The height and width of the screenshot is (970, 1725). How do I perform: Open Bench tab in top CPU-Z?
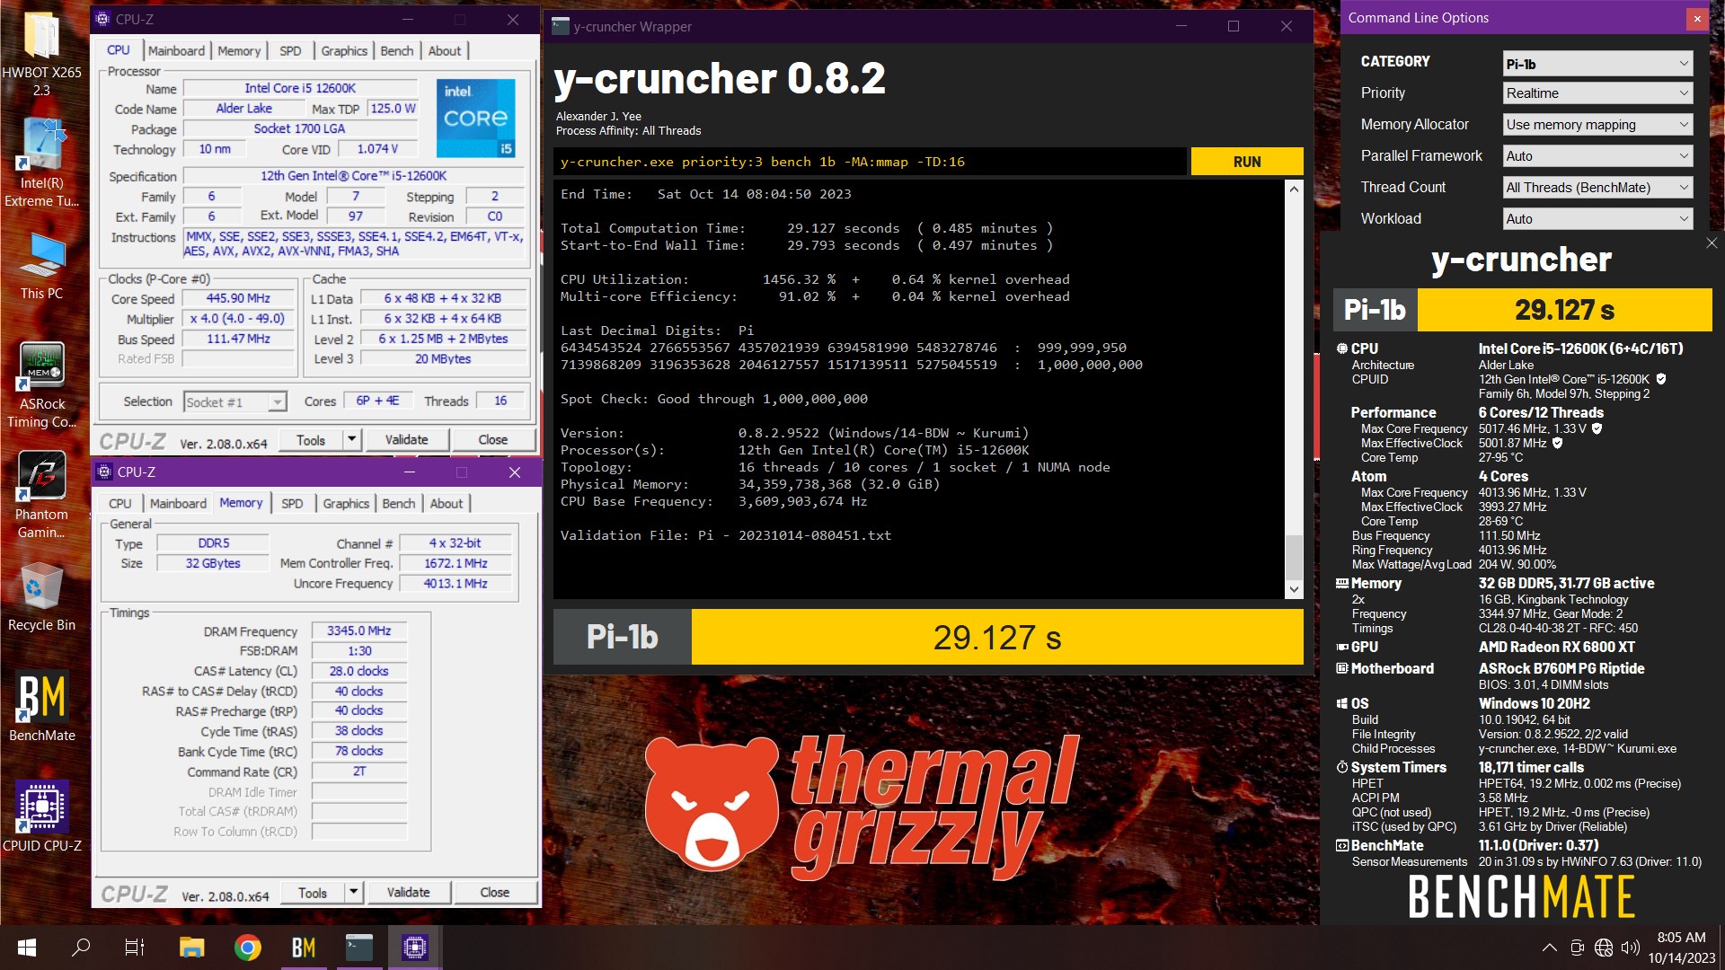click(397, 50)
